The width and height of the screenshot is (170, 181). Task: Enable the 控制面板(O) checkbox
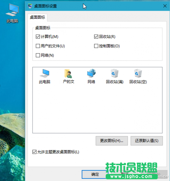point(96,46)
